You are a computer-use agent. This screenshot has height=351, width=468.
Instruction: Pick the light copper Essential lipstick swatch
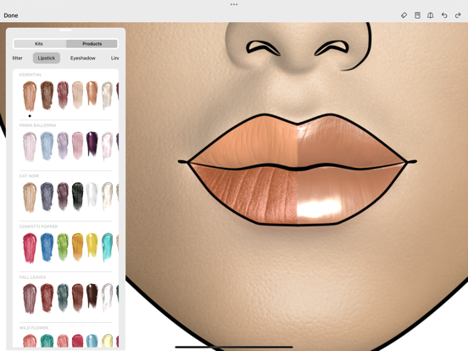point(30,96)
